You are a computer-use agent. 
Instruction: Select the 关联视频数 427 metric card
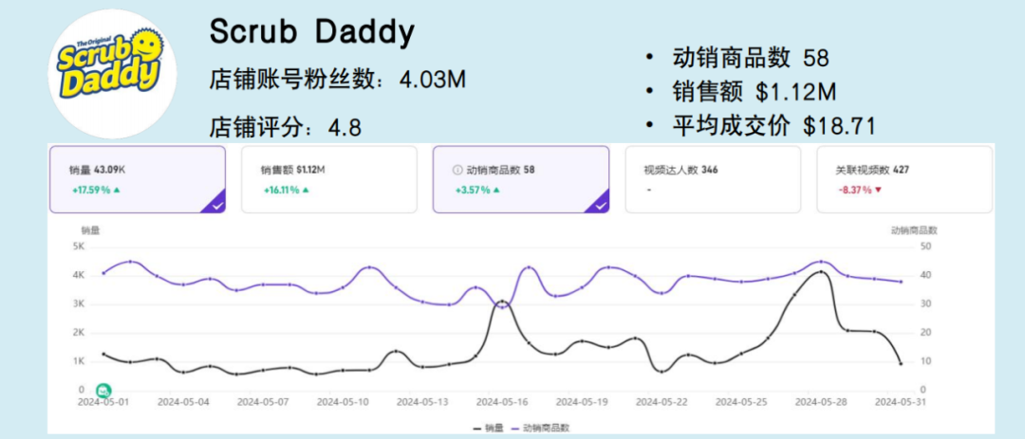click(904, 179)
